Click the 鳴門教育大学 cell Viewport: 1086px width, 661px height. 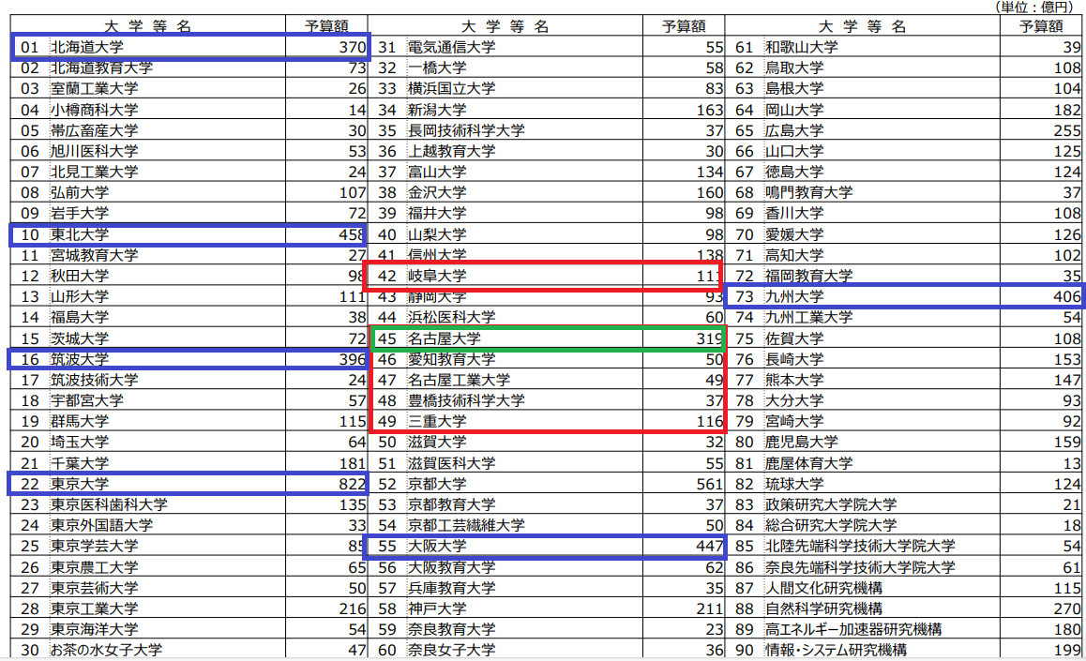tap(809, 192)
